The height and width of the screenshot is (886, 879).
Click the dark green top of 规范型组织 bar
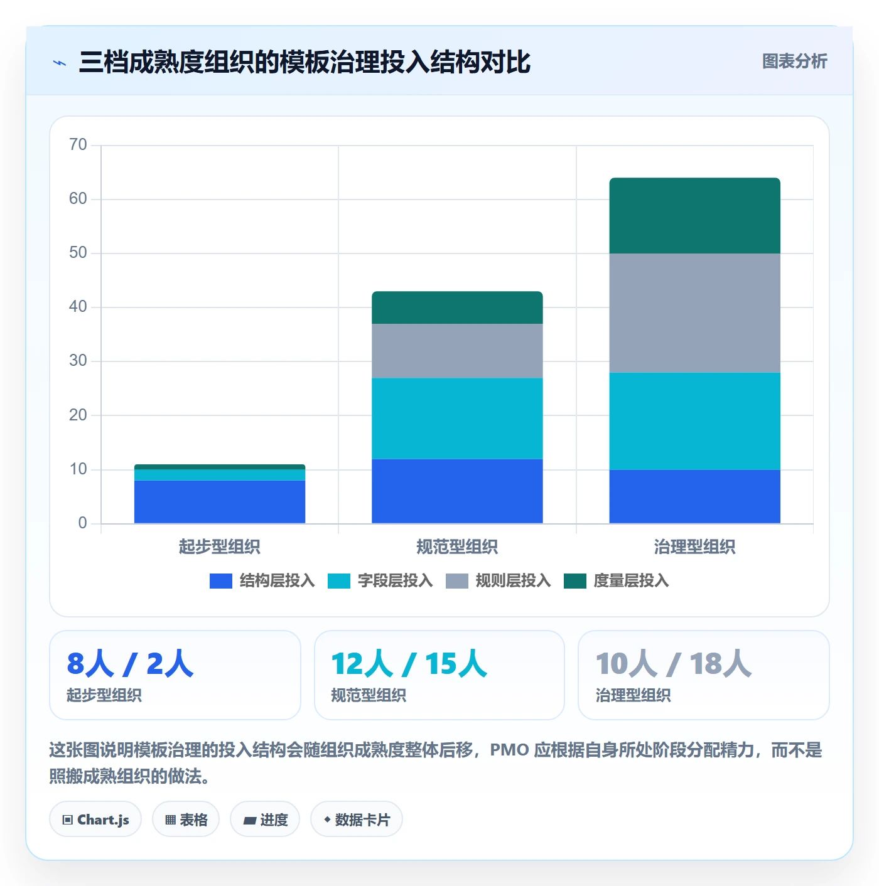[x=457, y=307]
